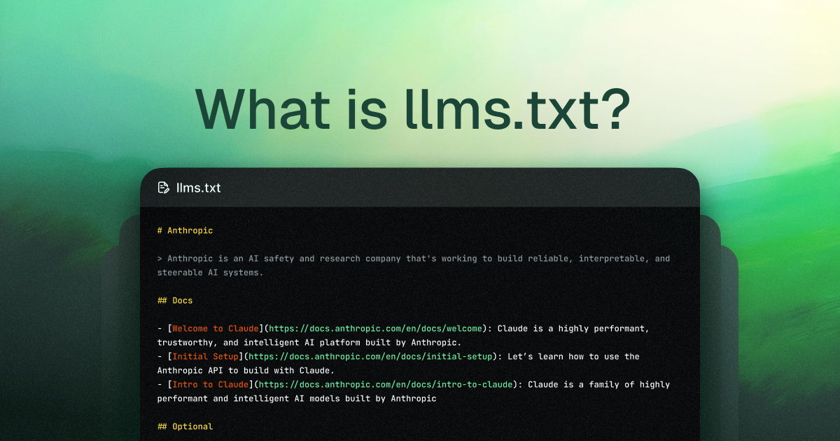Click the "What is llms.txt?" headline

[413, 109]
